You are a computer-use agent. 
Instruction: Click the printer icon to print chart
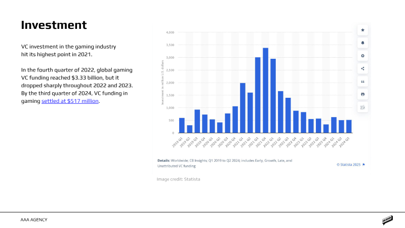click(x=362, y=94)
